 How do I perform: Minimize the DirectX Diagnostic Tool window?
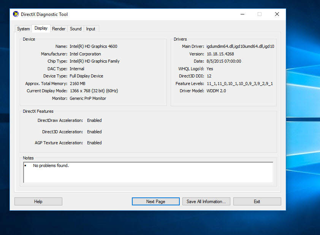click(x=242, y=14)
